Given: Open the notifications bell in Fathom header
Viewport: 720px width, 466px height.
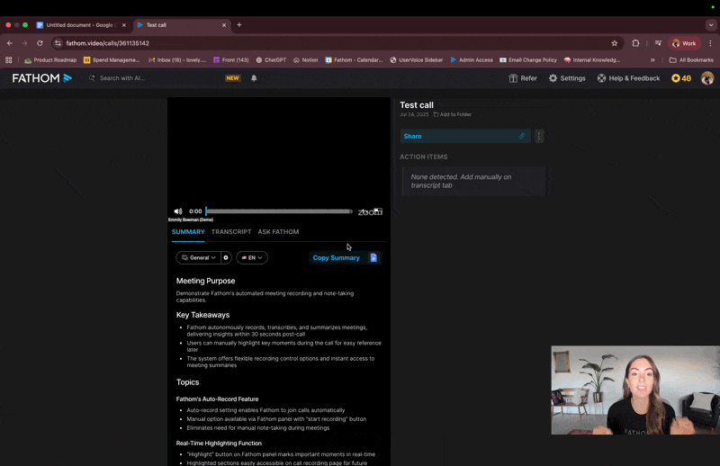Looking at the screenshot, I should pyautogui.click(x=254, y=78).
